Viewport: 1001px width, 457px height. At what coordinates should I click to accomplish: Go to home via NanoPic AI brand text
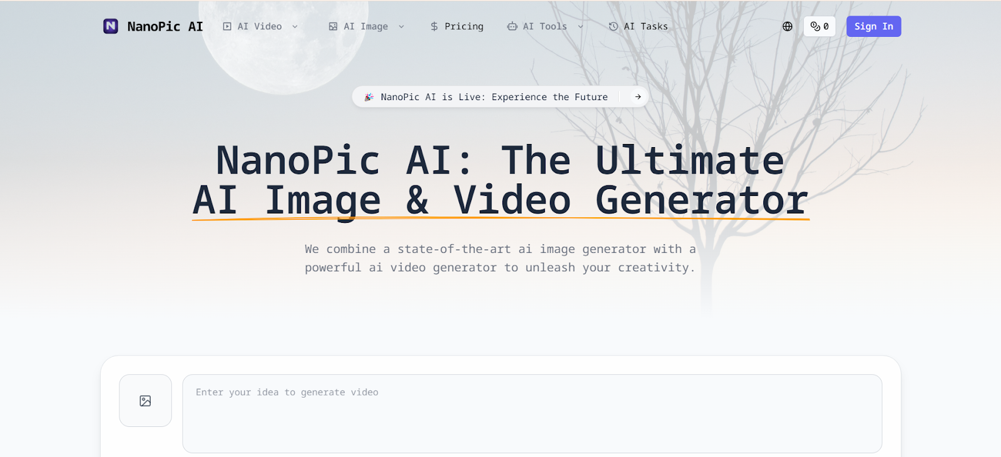(165, 26)
